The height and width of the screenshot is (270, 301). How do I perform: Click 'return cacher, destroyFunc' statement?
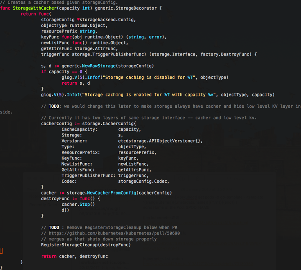click(74, 256)
